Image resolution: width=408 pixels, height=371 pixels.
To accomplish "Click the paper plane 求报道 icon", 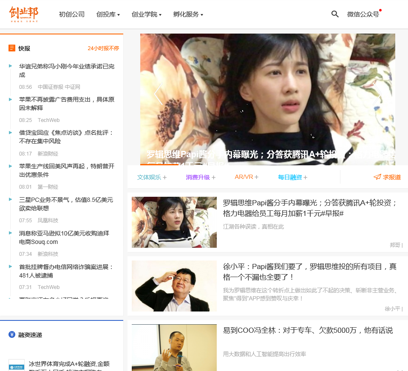I will pyautogui.click(x=377, y=177).
